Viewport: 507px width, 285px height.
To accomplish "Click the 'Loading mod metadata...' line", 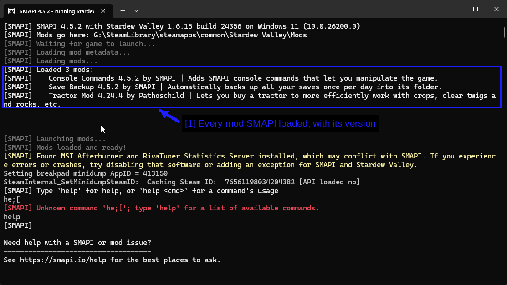I will pyautogui.click(x=67, y=52).
